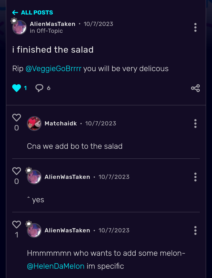
Task: Open comments bubble icon showing 6
Action: pyautogui.click(x=39, y=88)
